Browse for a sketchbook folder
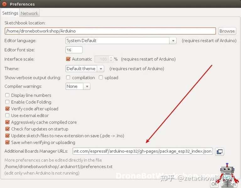This screenshot has width=241, height=188. click(227, 31)
